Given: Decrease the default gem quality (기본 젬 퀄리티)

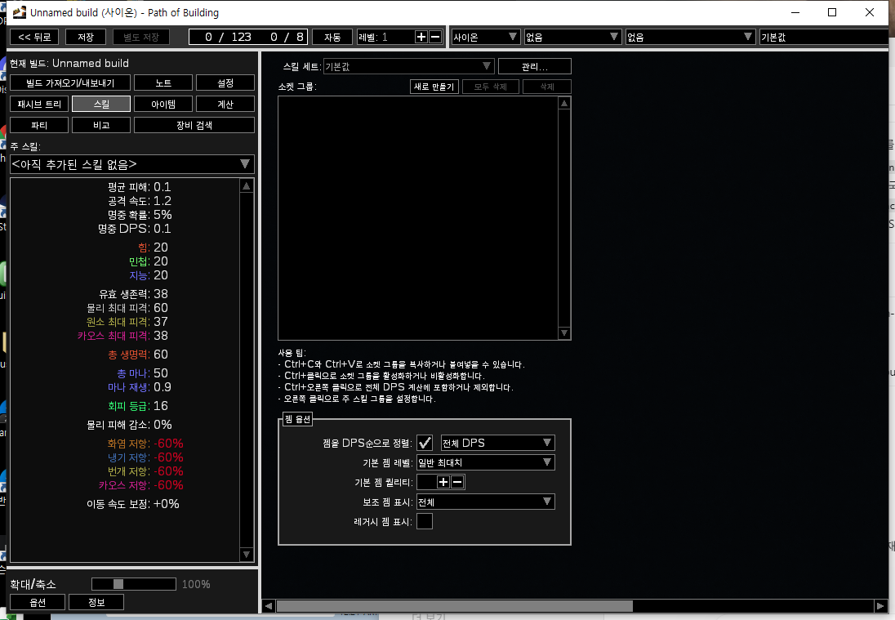Looking at the screenshot, I should (x=457, y=483).
